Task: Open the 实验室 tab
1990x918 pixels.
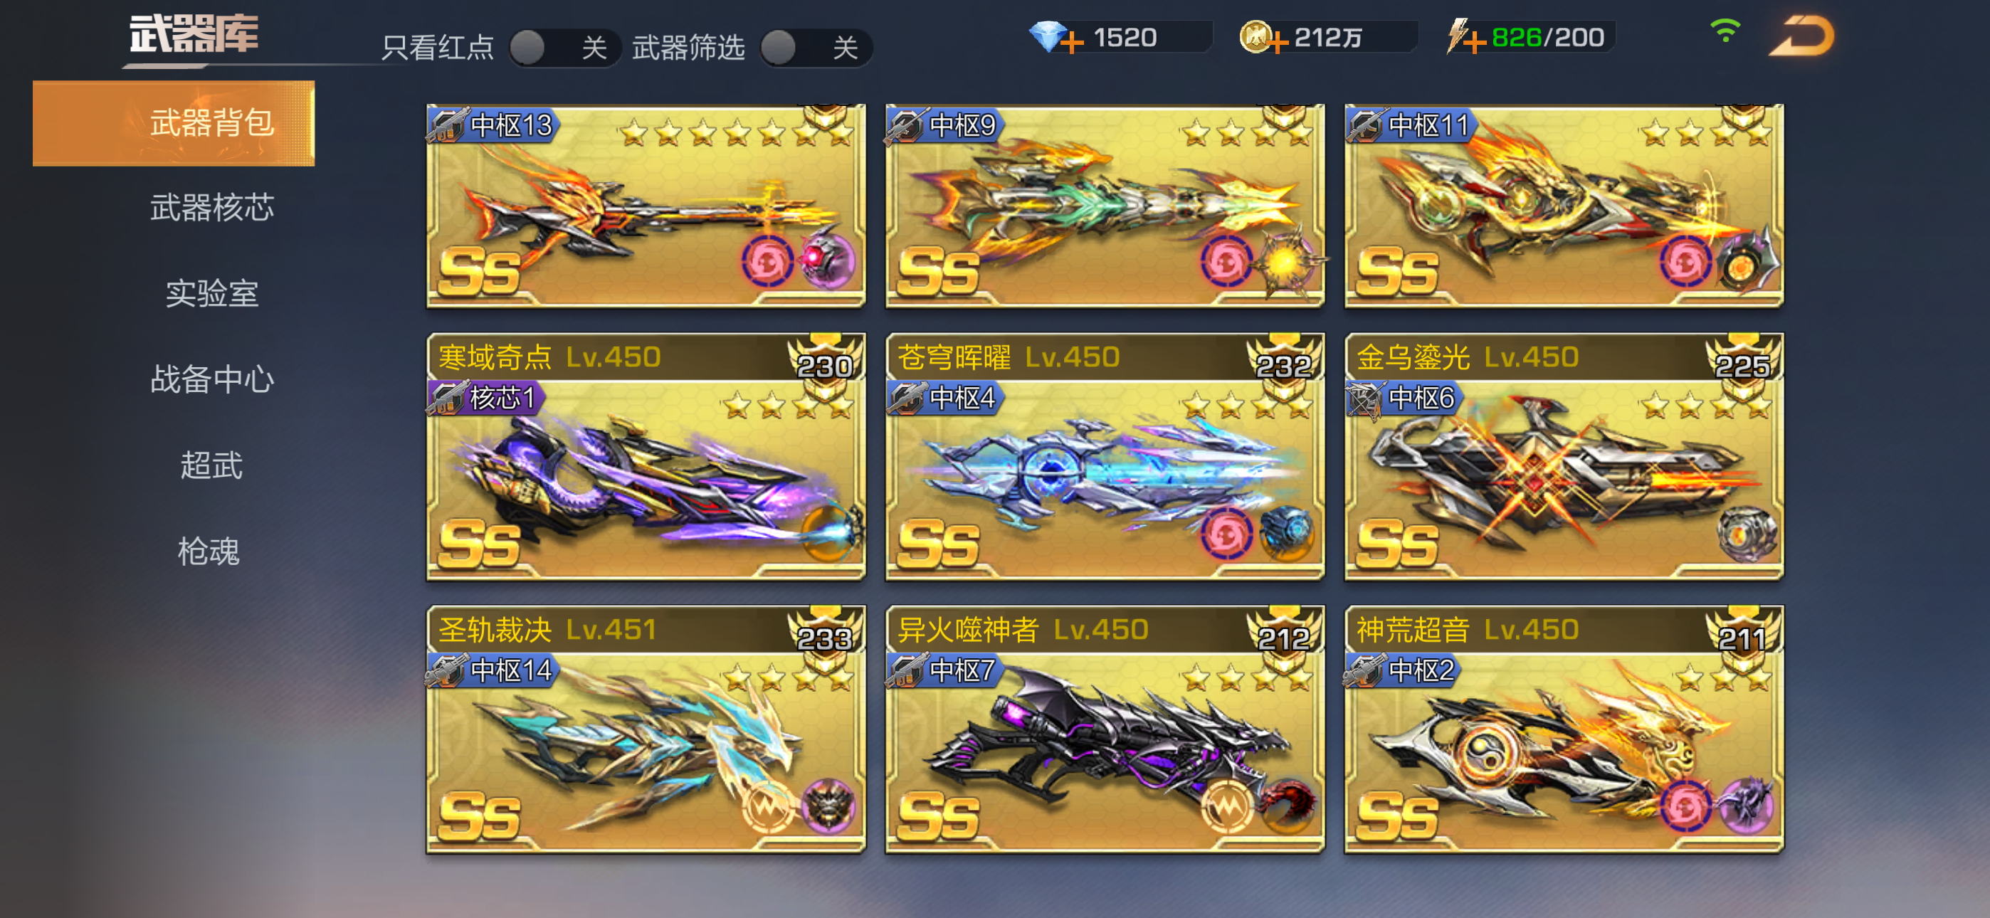Action: [211, 294]
